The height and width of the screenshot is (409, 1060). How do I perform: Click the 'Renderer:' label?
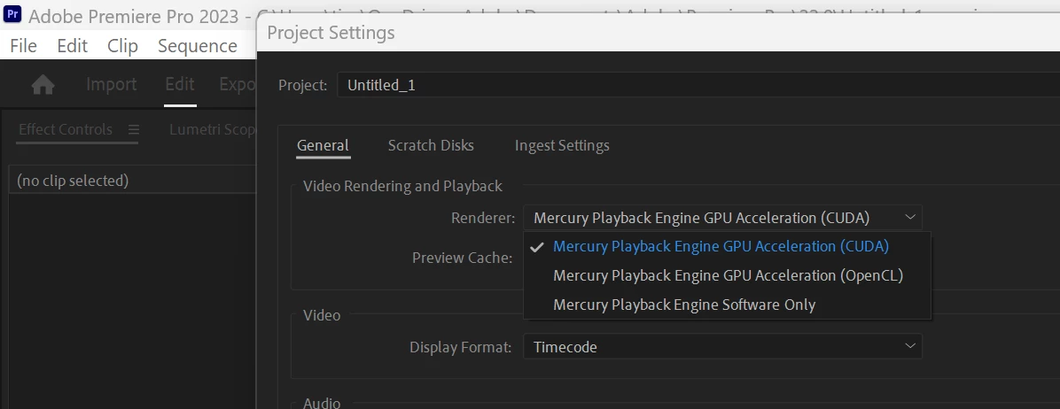[483, 217]
